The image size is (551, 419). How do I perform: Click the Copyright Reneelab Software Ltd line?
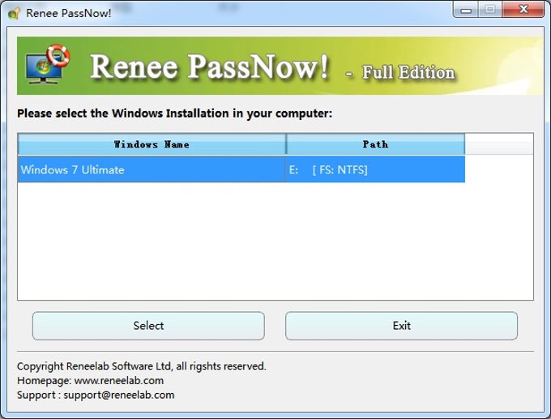pyautogui.click(x=142, y=366)
